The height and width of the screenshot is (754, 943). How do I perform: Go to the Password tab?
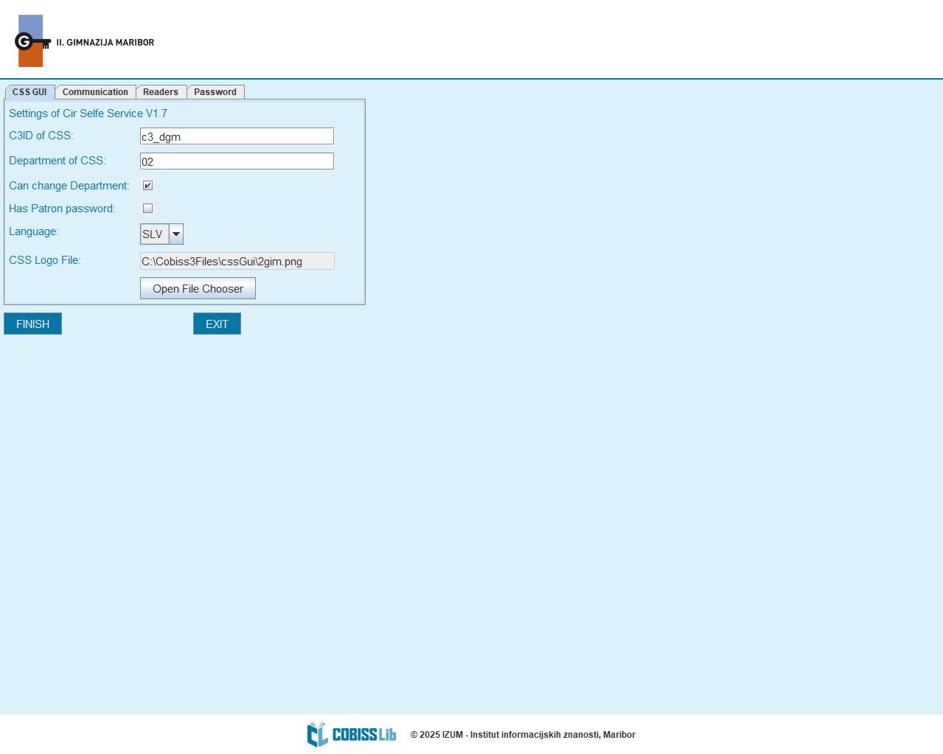point(215,92)
